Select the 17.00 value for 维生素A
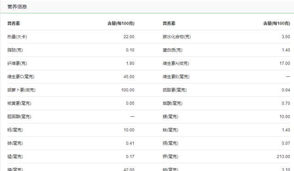This screenshot has width=294, height=171. [285, 63]
